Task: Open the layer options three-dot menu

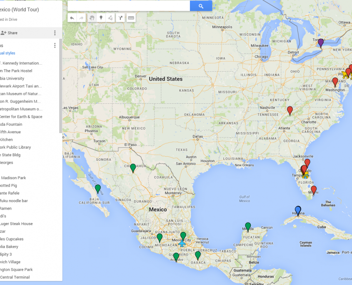Action: tap(55, 45)
